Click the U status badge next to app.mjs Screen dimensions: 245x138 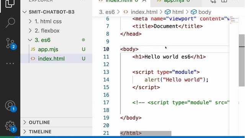pos(83,49)
